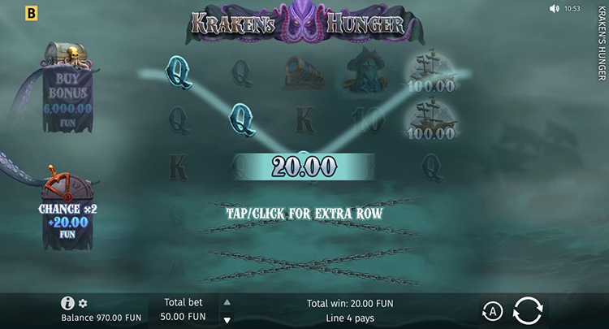This screenshot has width=609, height=329.
Task: Click the Buy Bonus 6,000.00 banner
Action: tap(67, 99)
